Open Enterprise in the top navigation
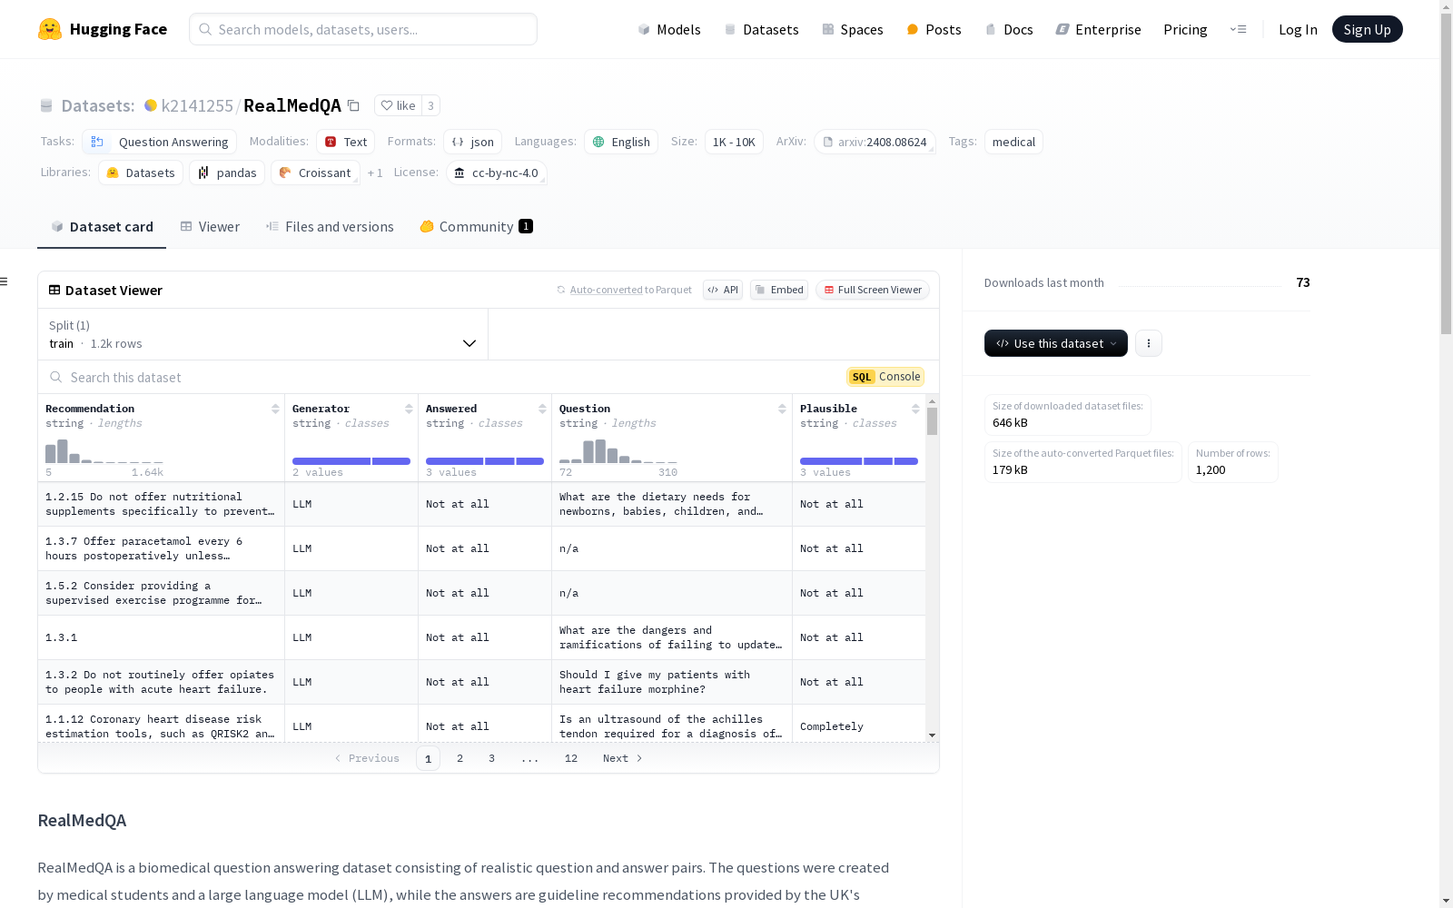Image resolution: width=1453 pixels, height=908 pixels. pos(1098,29)
